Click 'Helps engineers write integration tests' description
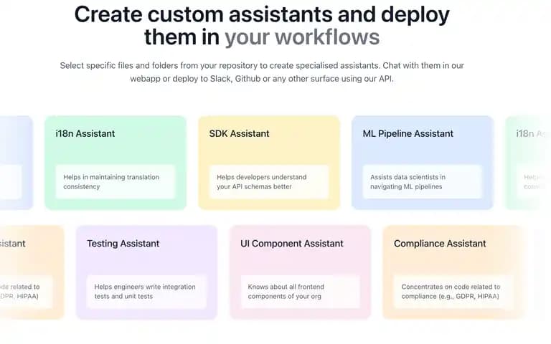The height and width of the screenshot is (344, 551). (145, 292)
